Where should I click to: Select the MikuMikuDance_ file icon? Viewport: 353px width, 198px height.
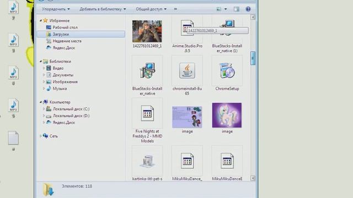187,161
